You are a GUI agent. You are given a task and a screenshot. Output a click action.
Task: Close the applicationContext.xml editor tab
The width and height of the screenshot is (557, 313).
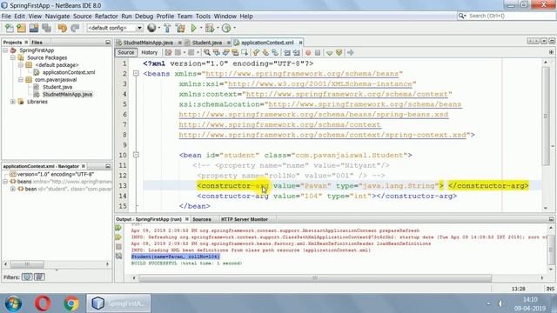300,43
